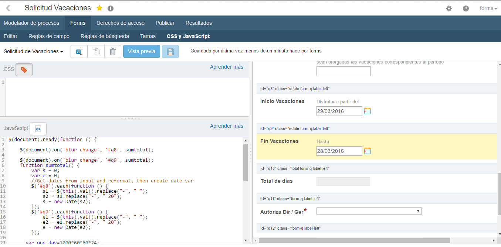Click the preview horizontal scrollbar left arrow
The image size is (501, 247).
pyautogui.click(x=255, y=240)
